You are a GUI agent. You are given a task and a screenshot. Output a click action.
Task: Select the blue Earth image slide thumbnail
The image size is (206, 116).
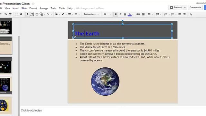coord(6,86)
